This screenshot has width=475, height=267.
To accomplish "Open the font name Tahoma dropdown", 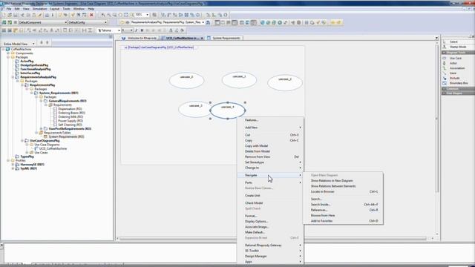I will [x=119, y=30].
